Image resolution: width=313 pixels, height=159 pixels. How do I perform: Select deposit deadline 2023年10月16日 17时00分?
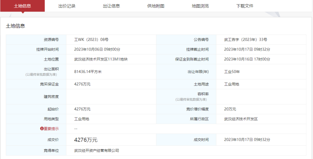[x=247, y=59]
